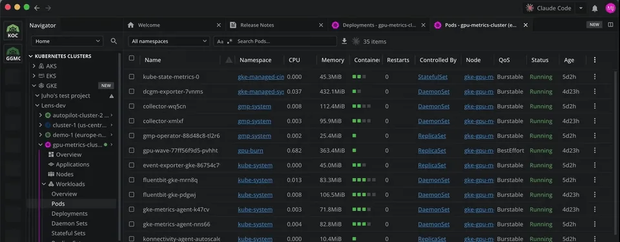Open notifications bell

595,8
